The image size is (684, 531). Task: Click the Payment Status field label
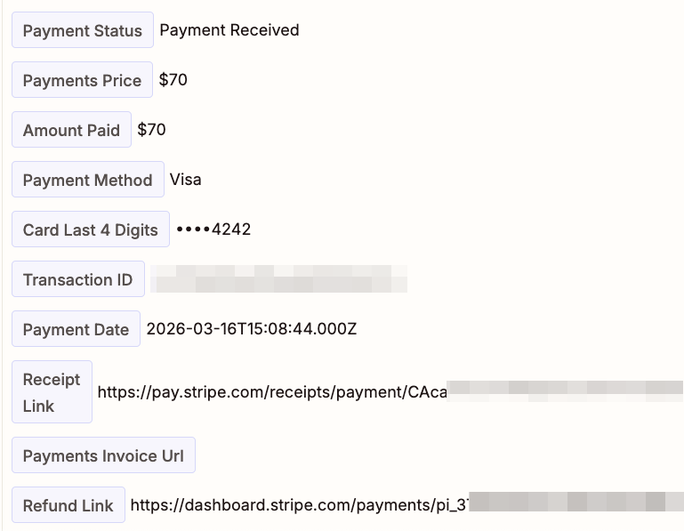[82, 30]
